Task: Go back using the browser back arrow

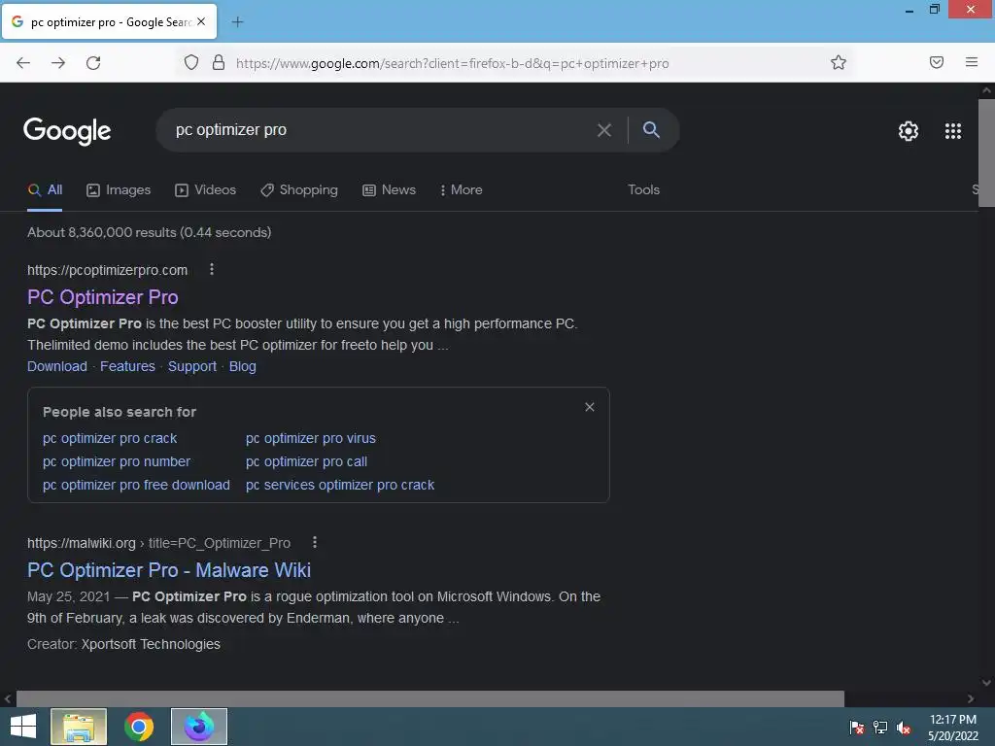Action: (x=23, y=63)
